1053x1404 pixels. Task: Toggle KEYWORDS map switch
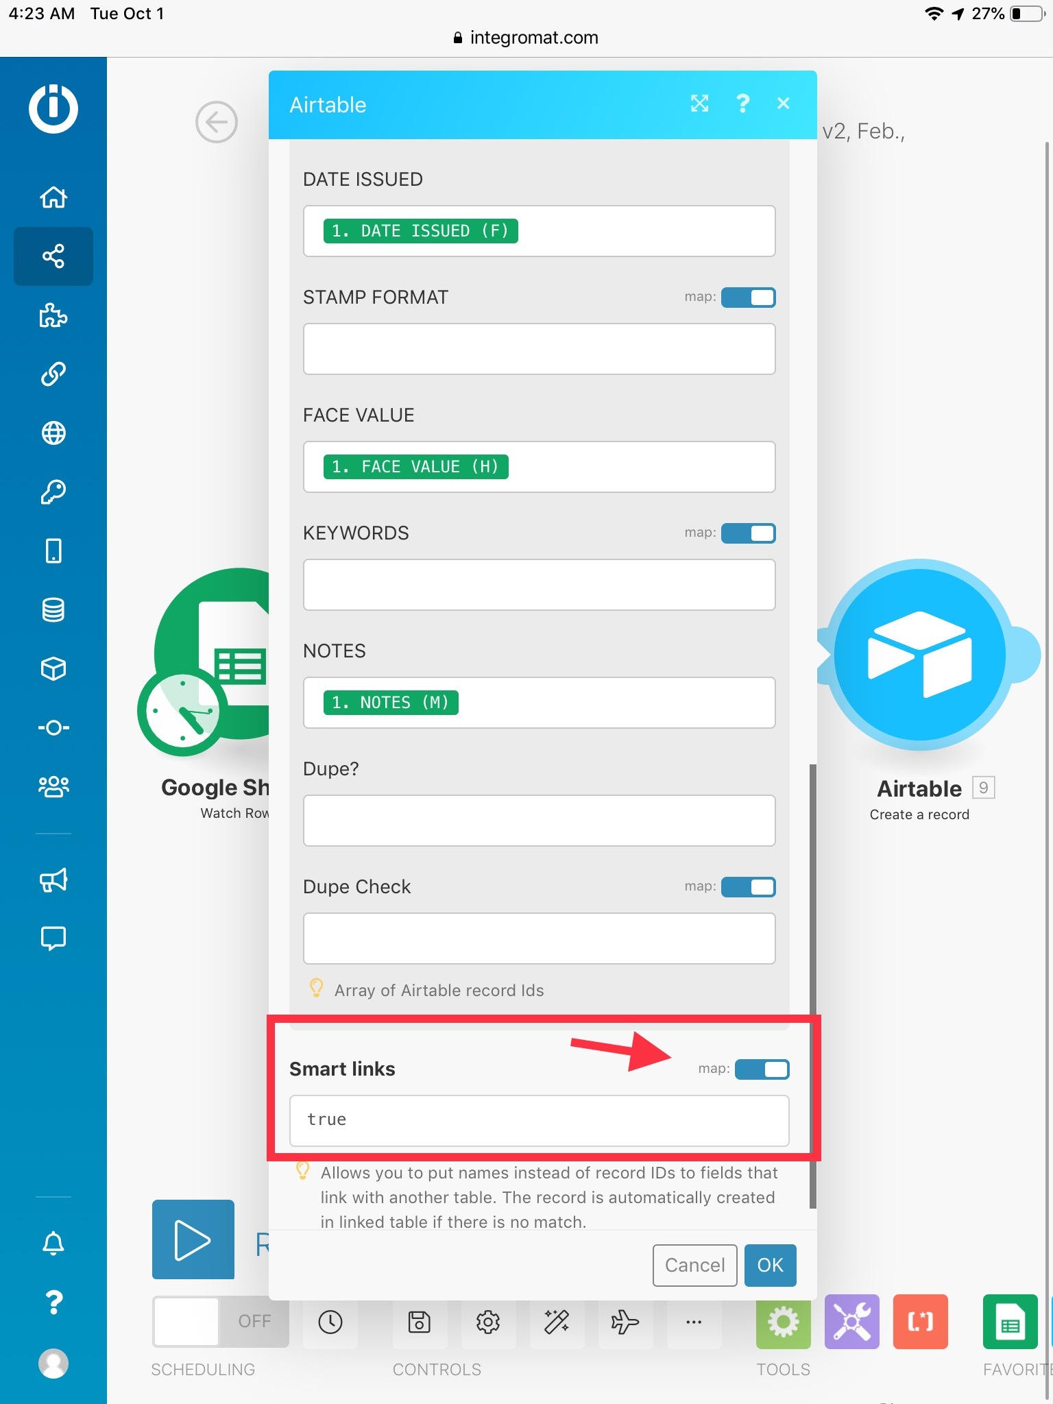(749, 533)
